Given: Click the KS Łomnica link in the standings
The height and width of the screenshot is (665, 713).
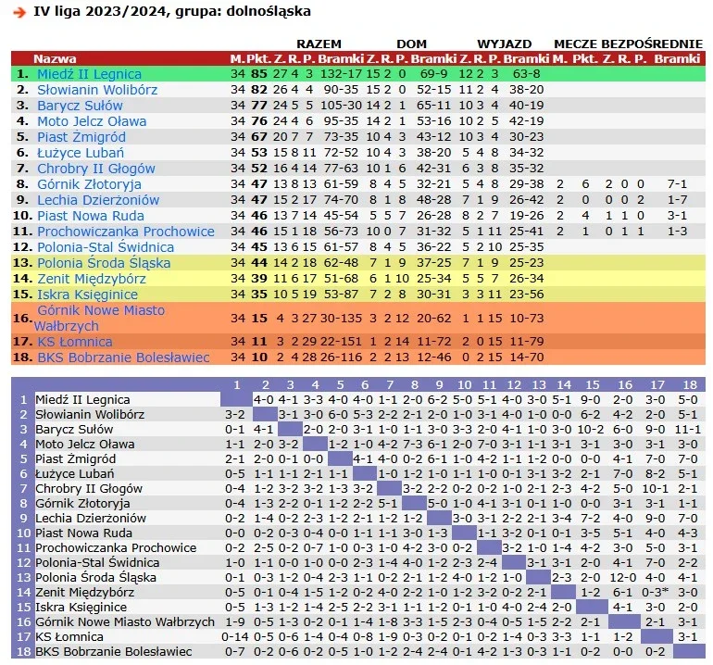Looking at the screenshot, I should click(75, 342).
